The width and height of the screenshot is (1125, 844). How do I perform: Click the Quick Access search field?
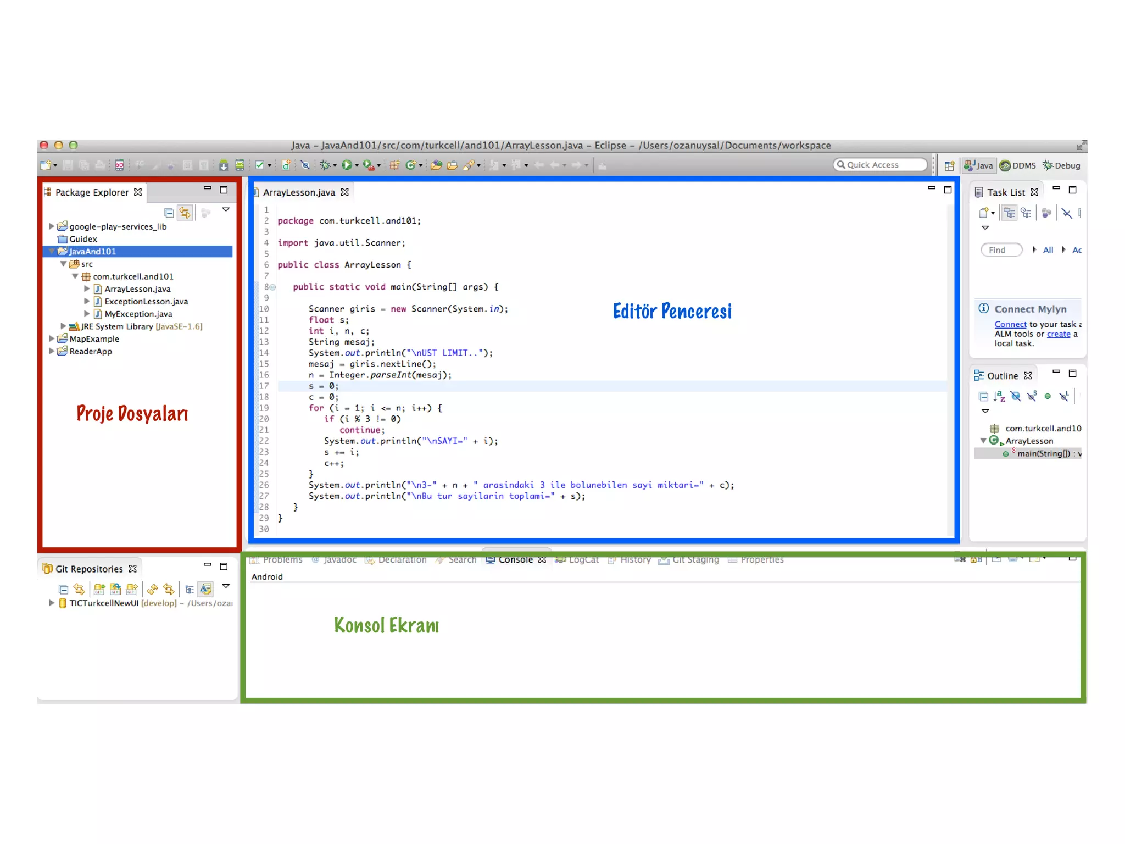pos(881,165)
